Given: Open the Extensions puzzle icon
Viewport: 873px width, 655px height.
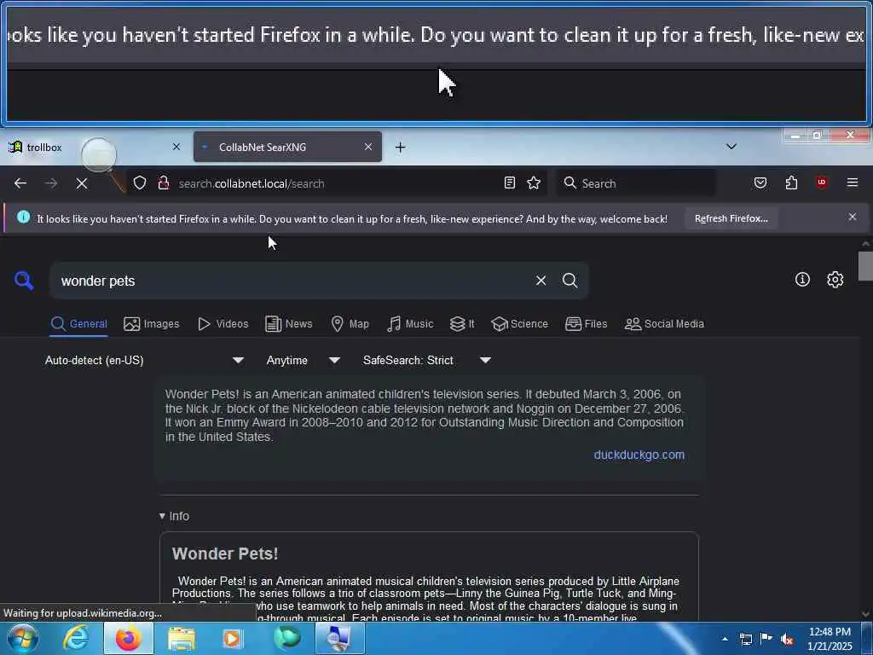Looking at the screenshot, I should point(791,183).
